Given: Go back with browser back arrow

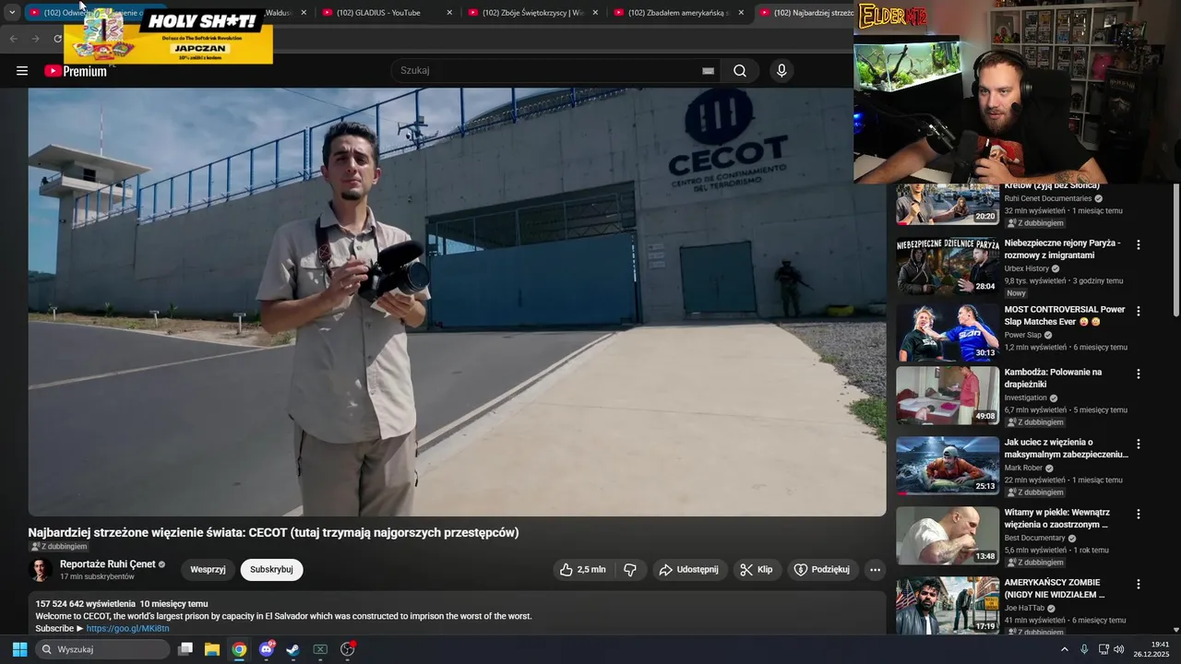Looking at the screenshot, I should [x=13, y=39].
